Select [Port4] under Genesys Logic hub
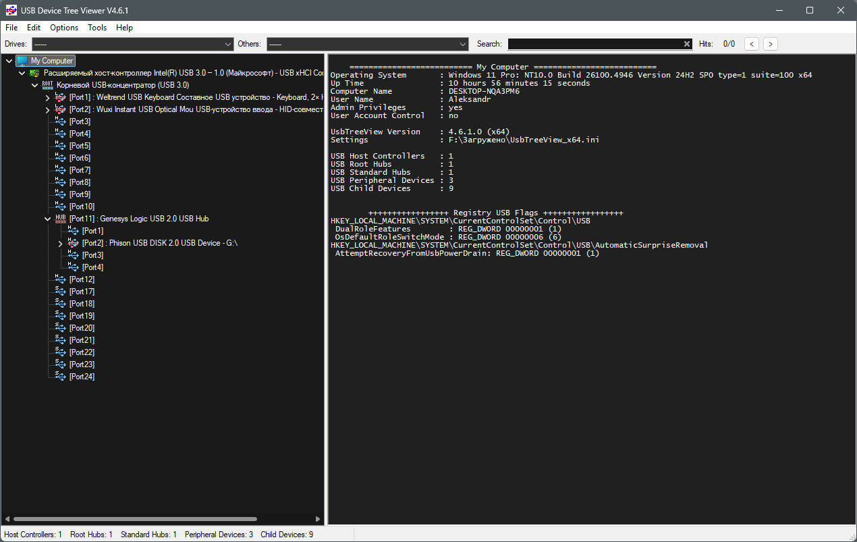Screen dimensions: 857x542 (x=92, y=267)
